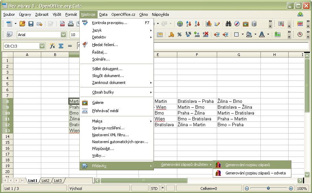Open the Name Box dropdown arrow
The height and width of the screenshot is (193, 312).
[x=42, y=46]
